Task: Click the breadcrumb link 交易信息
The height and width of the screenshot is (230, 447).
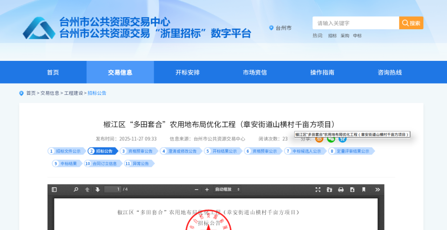Action: click(50, 93)
